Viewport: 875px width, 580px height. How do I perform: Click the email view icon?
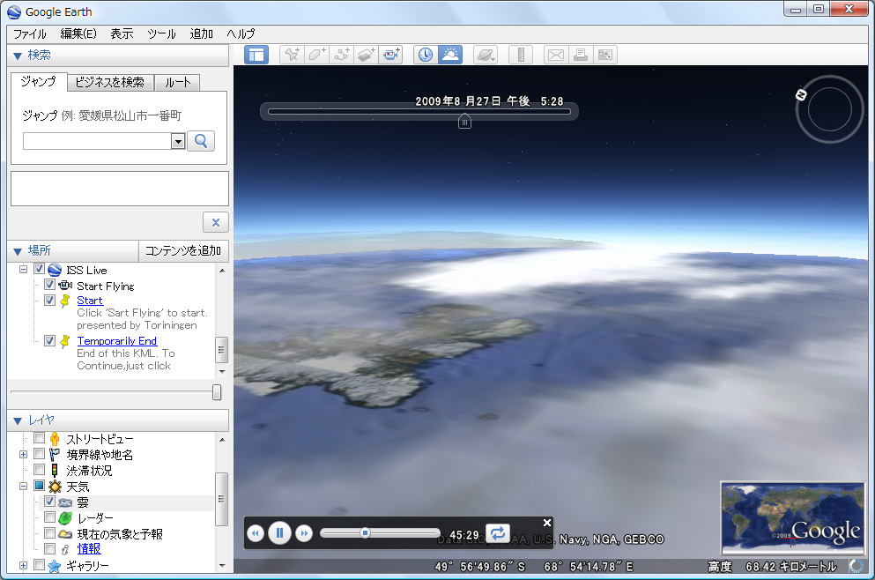pyautogui.click(x=555, y=54)
